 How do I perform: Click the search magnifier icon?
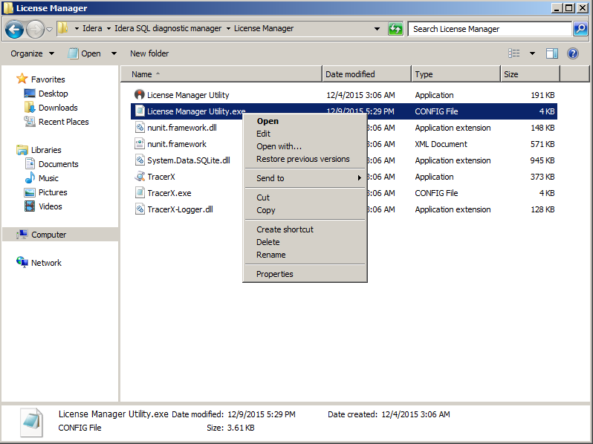(x=580, y=29)
